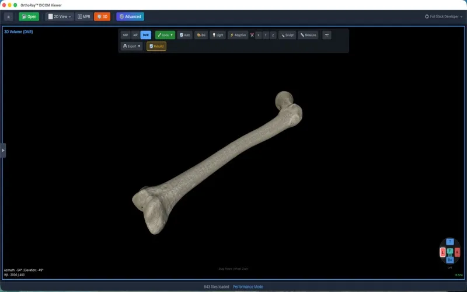This screenshot has height=292, width=467.
Task: Open the Full Stack Developer account menu
Action: [444, 17]
